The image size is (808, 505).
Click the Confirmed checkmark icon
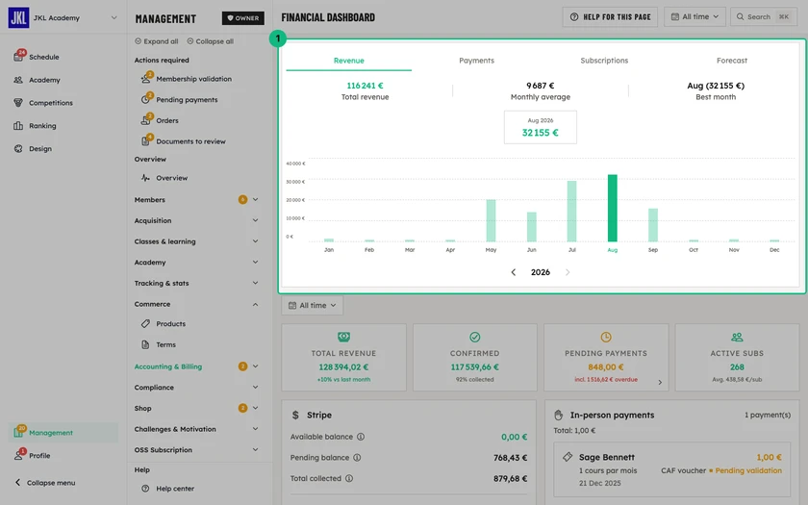point(474,337)
